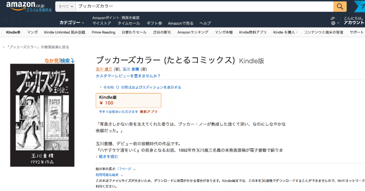The width and height of the screenshot is (365, 191).
Task: Go back to ブッカーズカラー search results
Action: click(36, 47)
